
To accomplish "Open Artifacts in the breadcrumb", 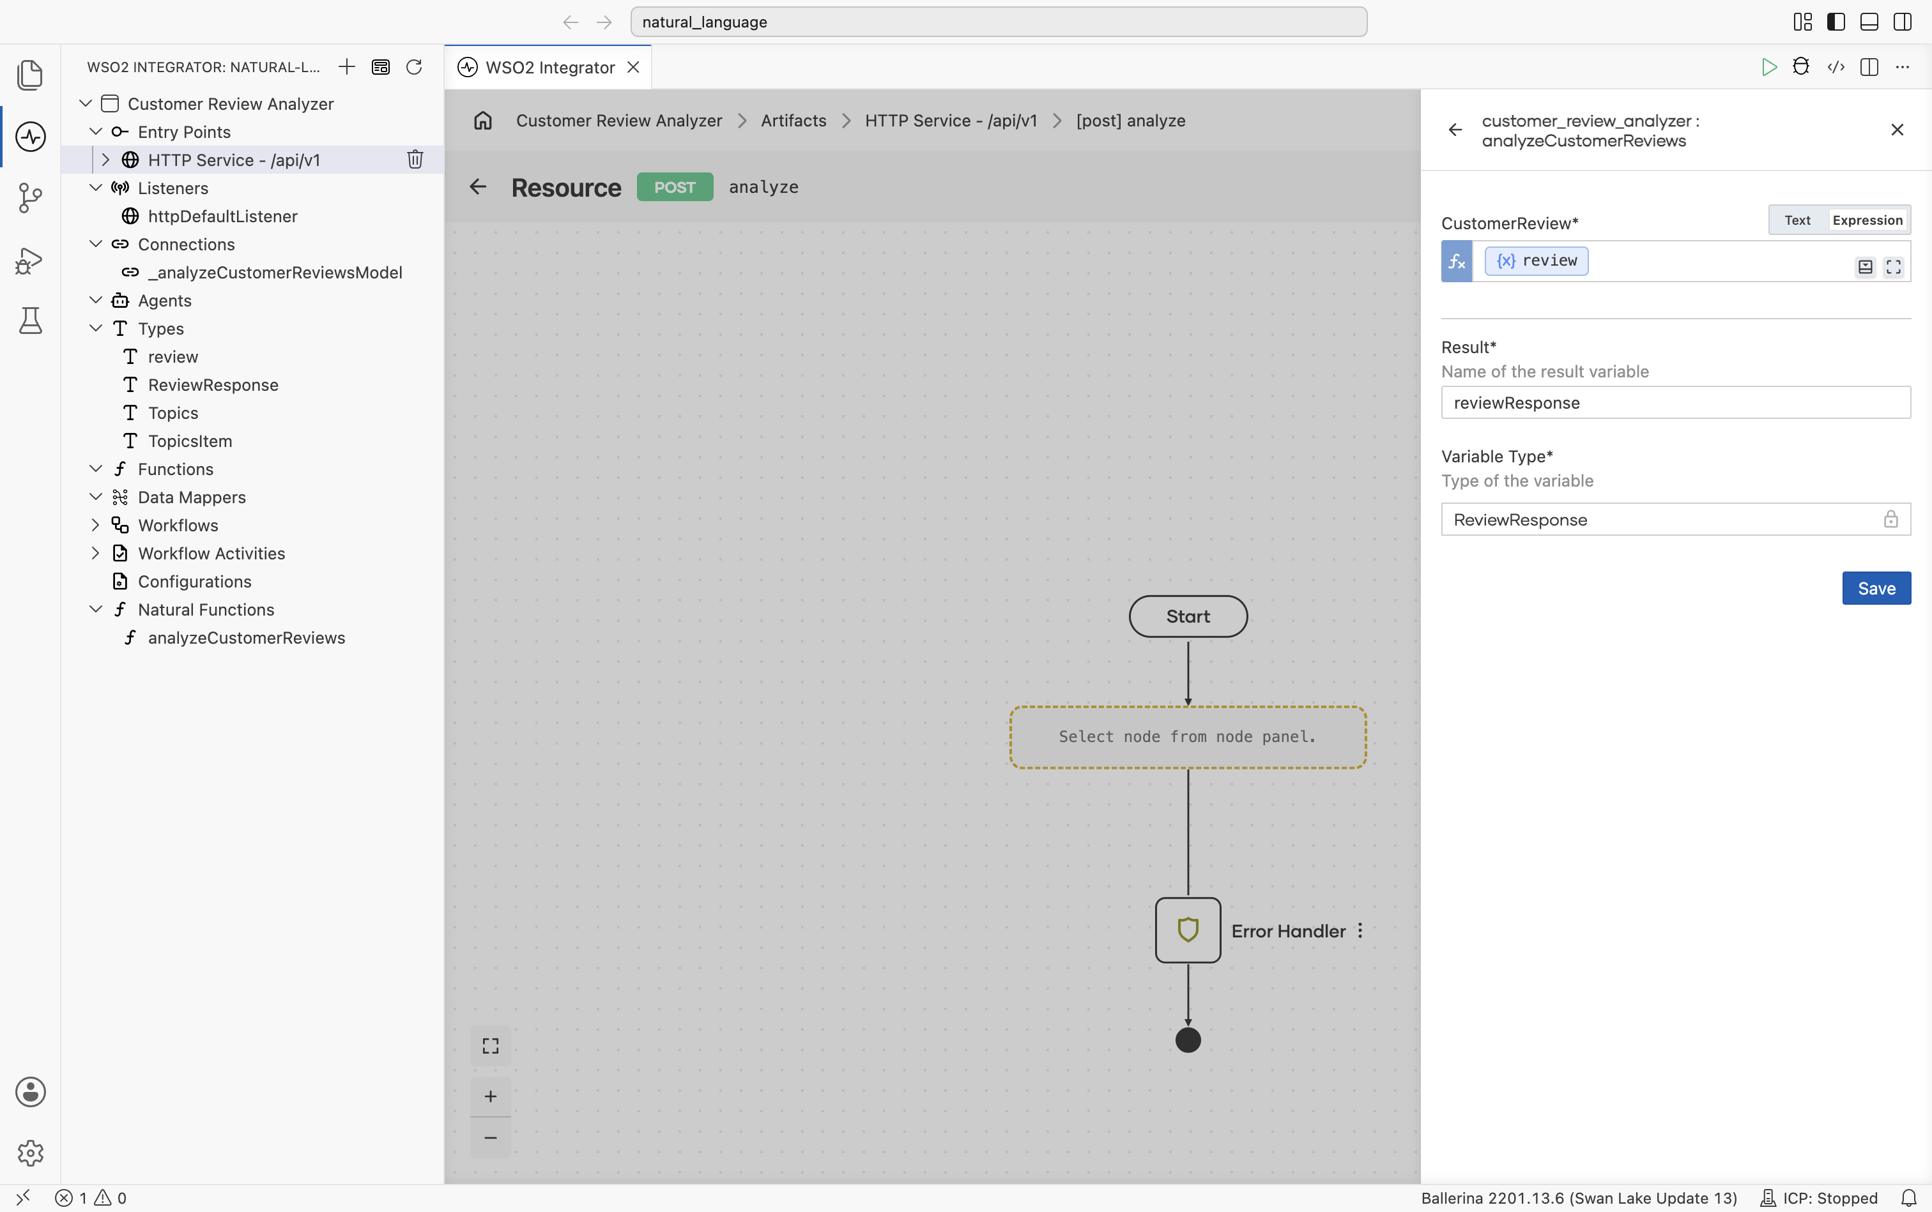I will pyautogui.click(x=793, y=120).
